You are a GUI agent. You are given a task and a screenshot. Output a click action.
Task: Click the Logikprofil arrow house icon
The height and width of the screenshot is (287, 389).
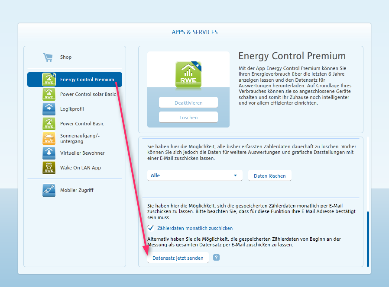[49, 109]
